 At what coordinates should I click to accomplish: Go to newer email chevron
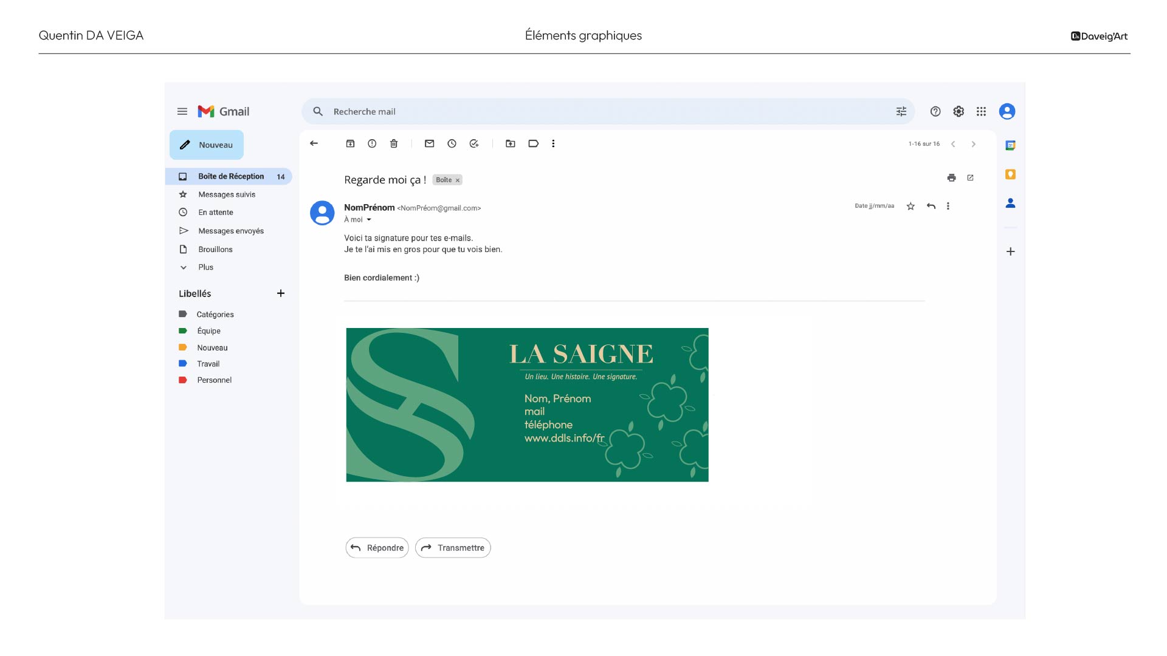coord(953,144)
